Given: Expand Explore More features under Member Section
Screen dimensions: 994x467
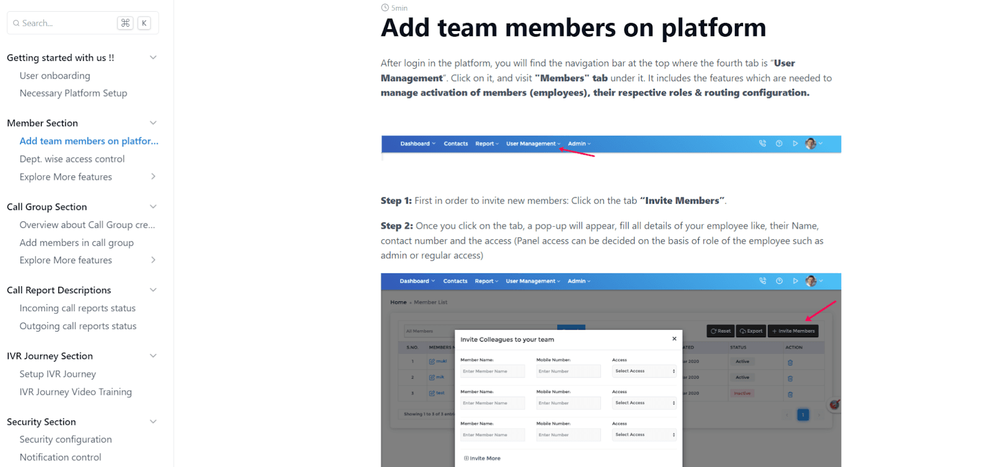Looking at the screenshot, I should point(153,177).
